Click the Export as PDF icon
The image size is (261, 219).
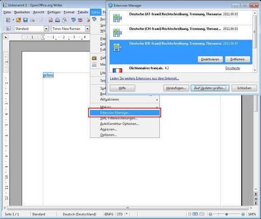click(51, 20)
